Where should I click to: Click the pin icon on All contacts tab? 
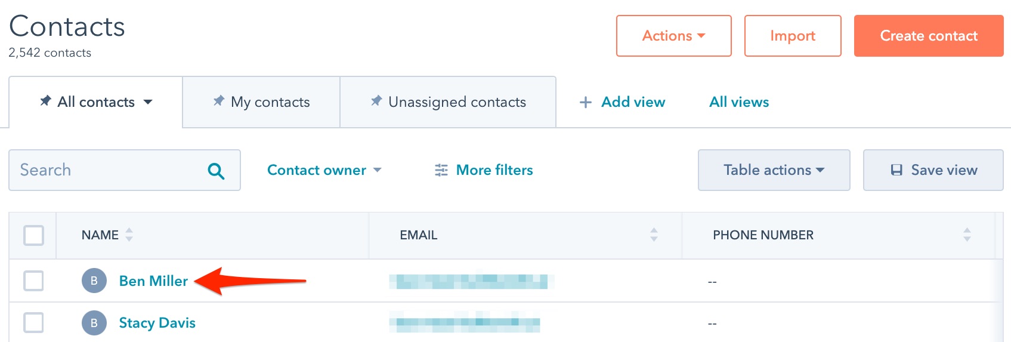(x=45, y=101)
